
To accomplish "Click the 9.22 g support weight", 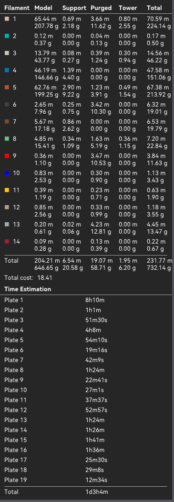I will coord(72,94).
